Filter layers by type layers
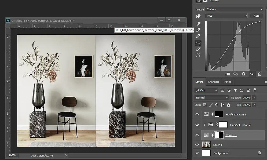Viewport: 267px width, 160px height. coord(235,90)
